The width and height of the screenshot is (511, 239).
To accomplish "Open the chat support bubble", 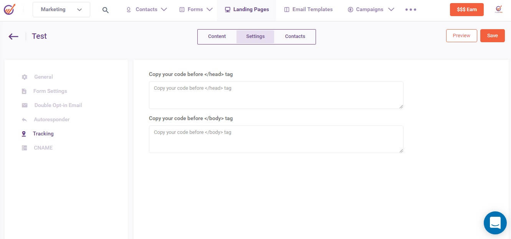I will tap(495, 223).
